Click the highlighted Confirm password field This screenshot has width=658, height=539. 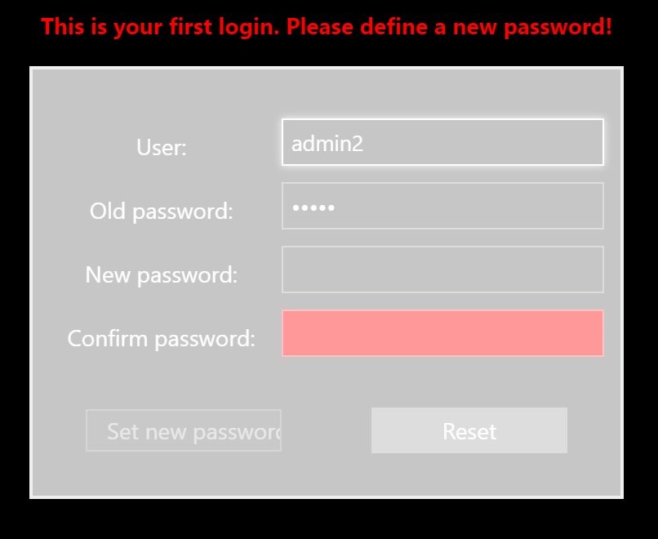442,333
